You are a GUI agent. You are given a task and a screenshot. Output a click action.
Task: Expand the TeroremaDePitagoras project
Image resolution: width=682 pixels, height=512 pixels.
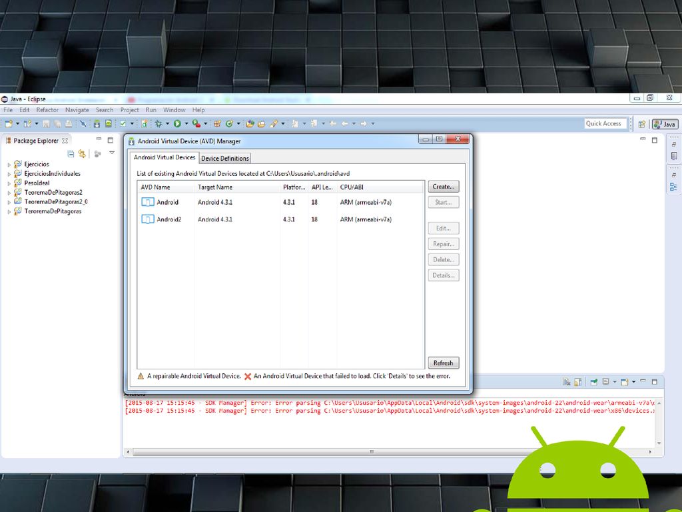(9, 211)
